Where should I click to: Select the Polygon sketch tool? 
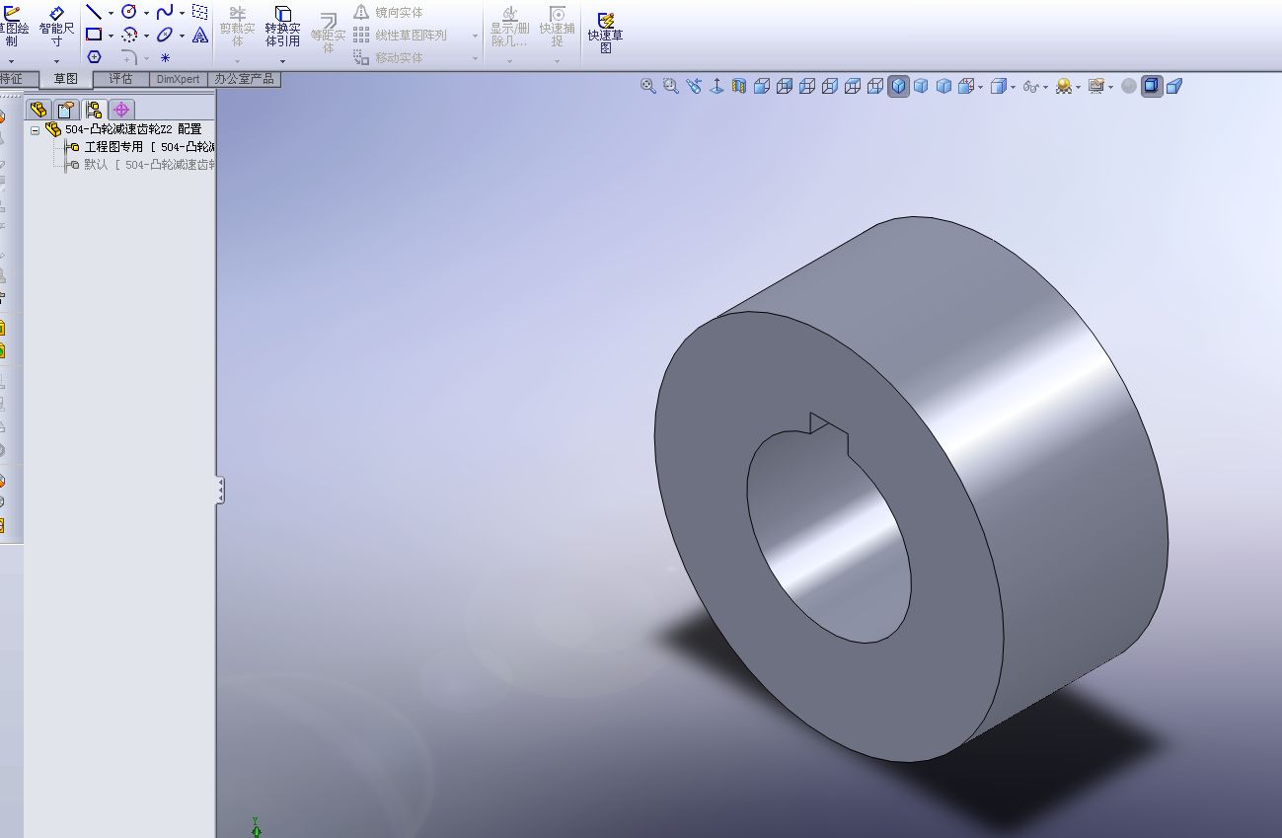coord(94,57)
